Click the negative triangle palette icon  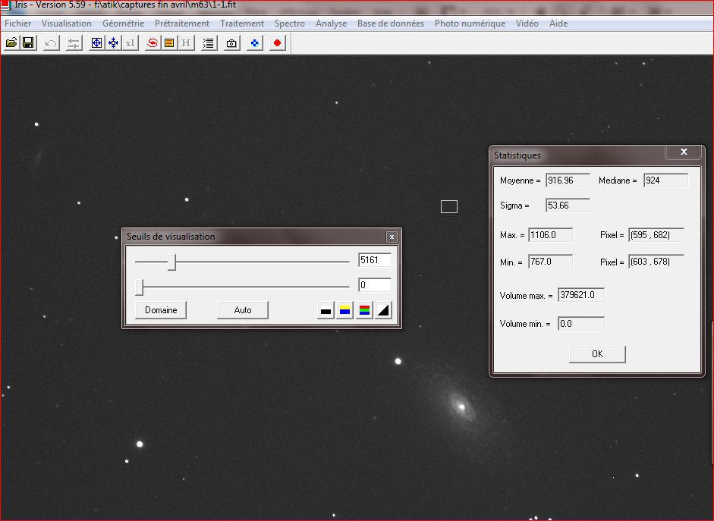pos(383,311)
